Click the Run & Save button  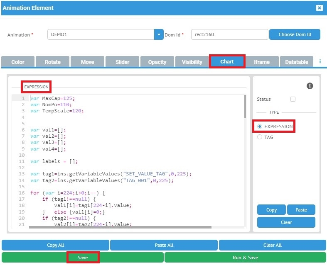point(245,258)
